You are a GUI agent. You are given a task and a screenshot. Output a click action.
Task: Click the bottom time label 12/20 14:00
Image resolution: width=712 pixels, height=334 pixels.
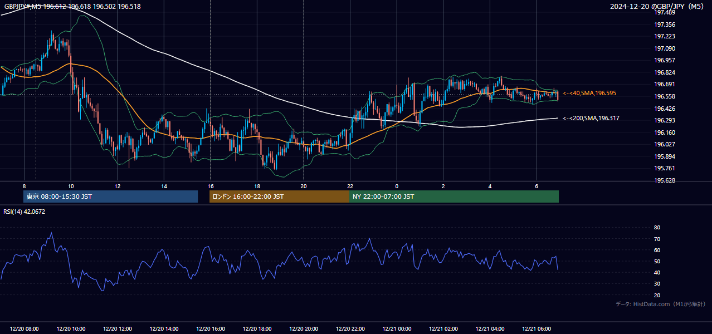coord(164,329)
